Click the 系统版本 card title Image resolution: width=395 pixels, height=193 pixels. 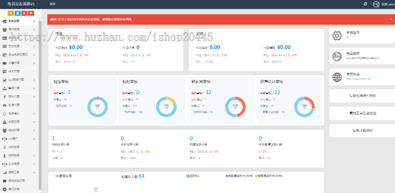coord(353,33)
